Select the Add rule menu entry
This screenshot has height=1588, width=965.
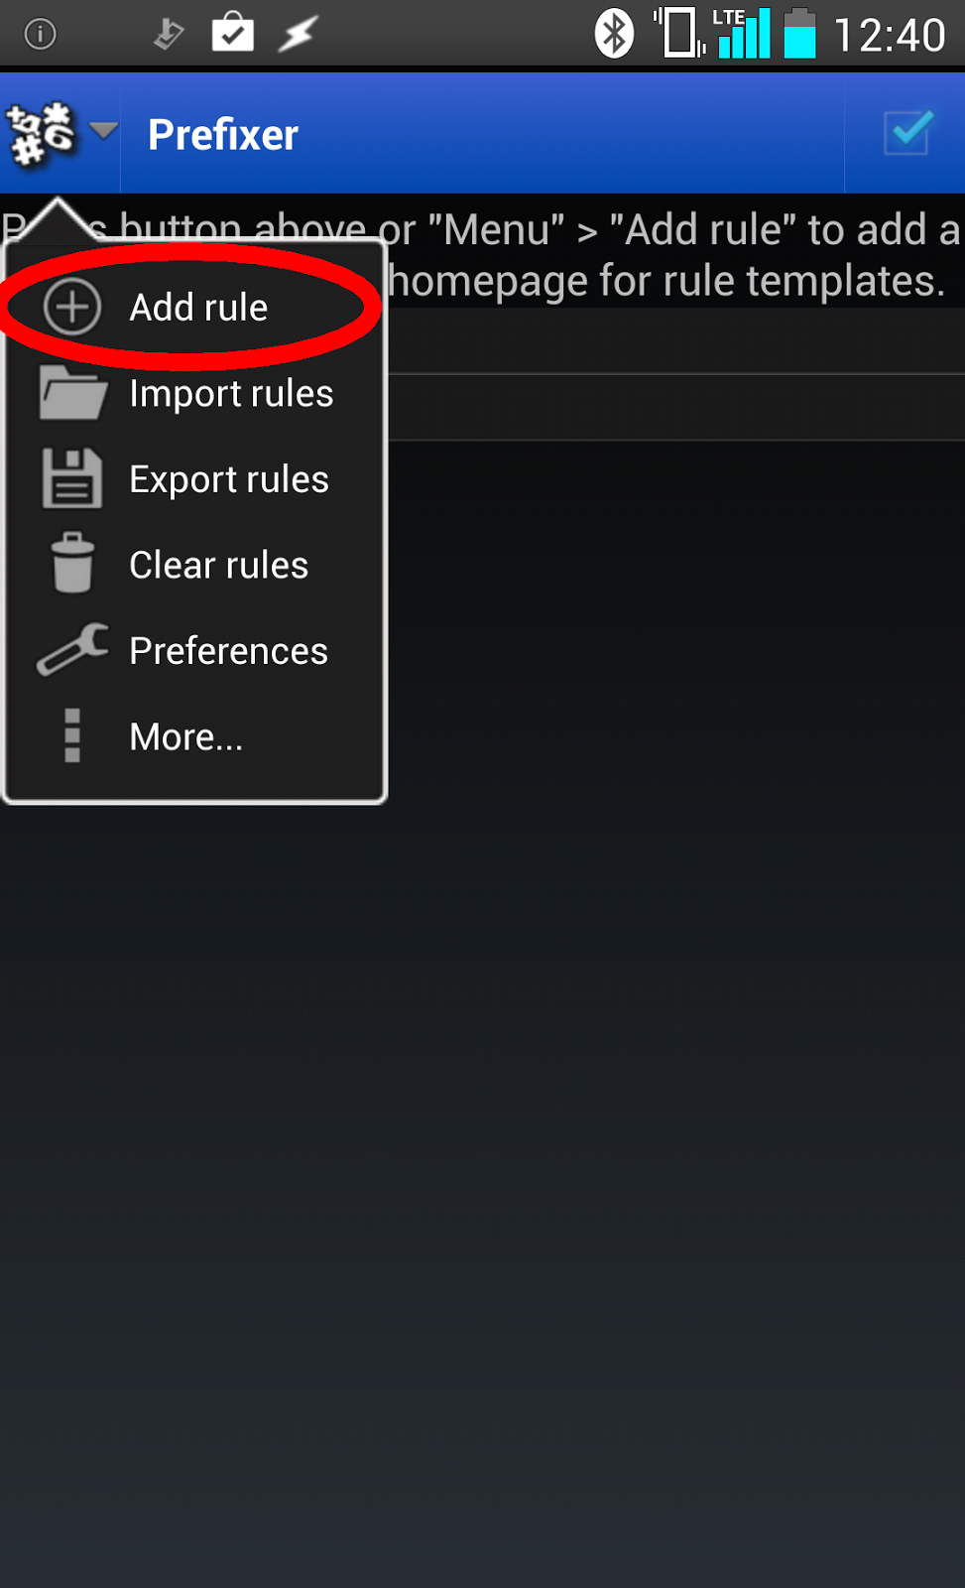point(194,307)
